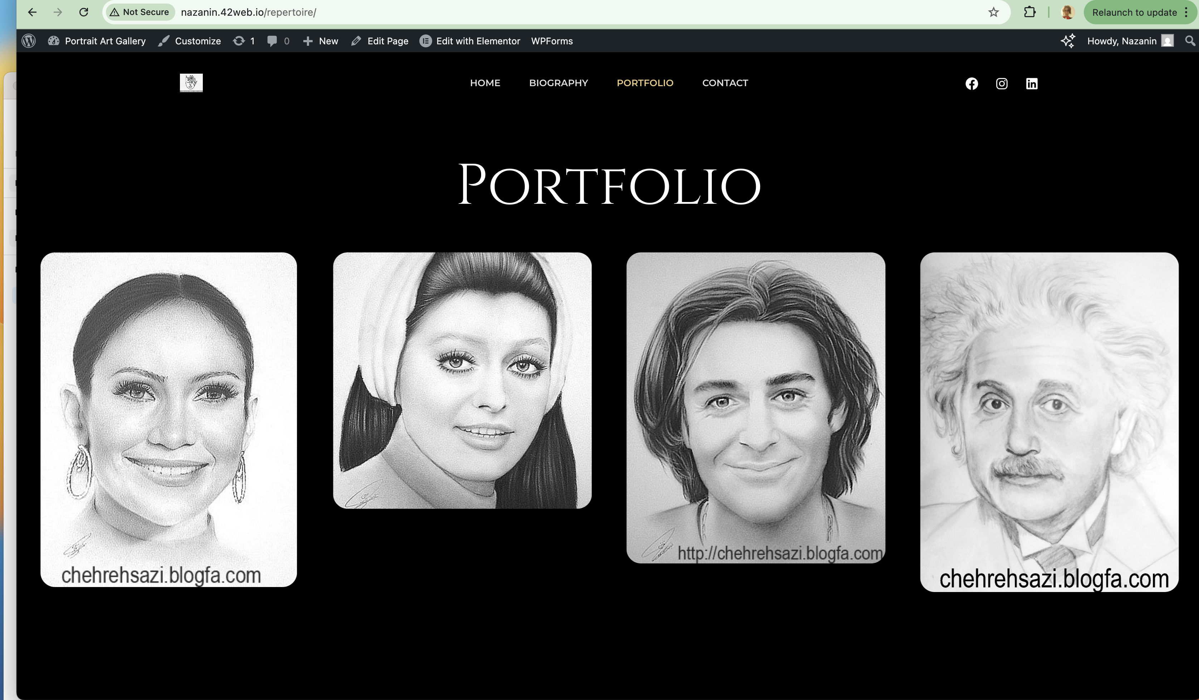Click New in admin bar
The image size is (1199, 700).
tap(321, 41)
